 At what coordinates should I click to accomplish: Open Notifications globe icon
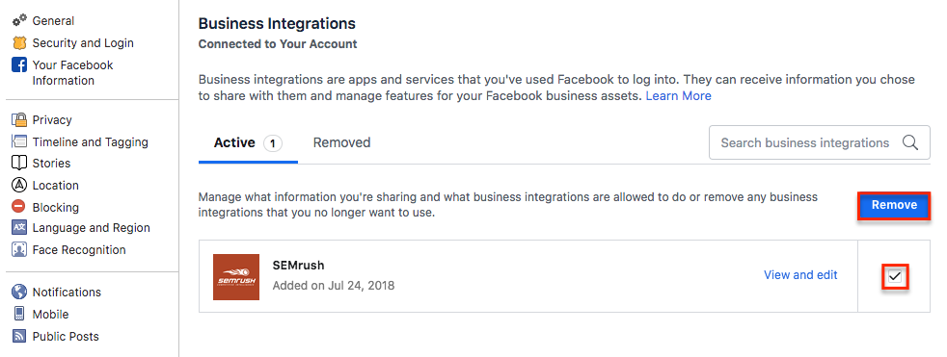20,292
